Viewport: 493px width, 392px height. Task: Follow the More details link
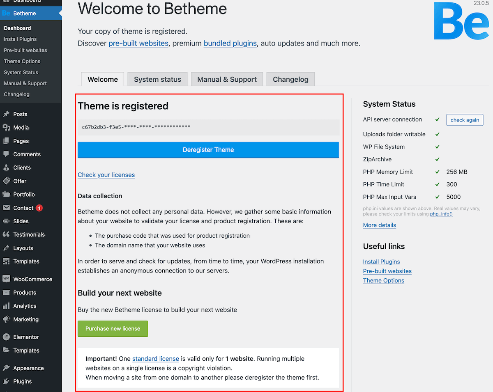coord(379,225)
